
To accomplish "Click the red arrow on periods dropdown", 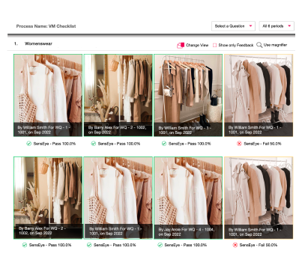I will click(289, 26).
